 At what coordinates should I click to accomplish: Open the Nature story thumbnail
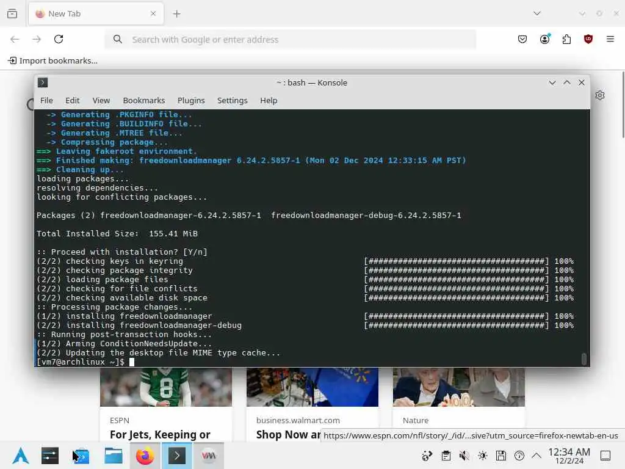(x=459, y=387)
